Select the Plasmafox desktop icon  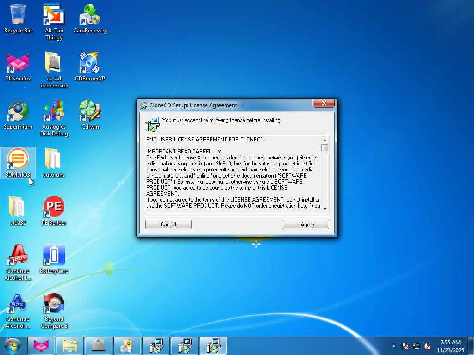click(x=18, y=67)
